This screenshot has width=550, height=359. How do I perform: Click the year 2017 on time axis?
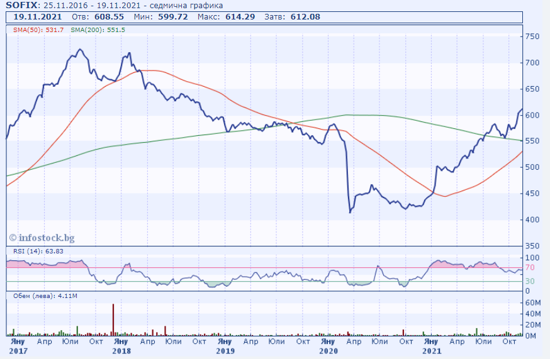coord(18,351)
